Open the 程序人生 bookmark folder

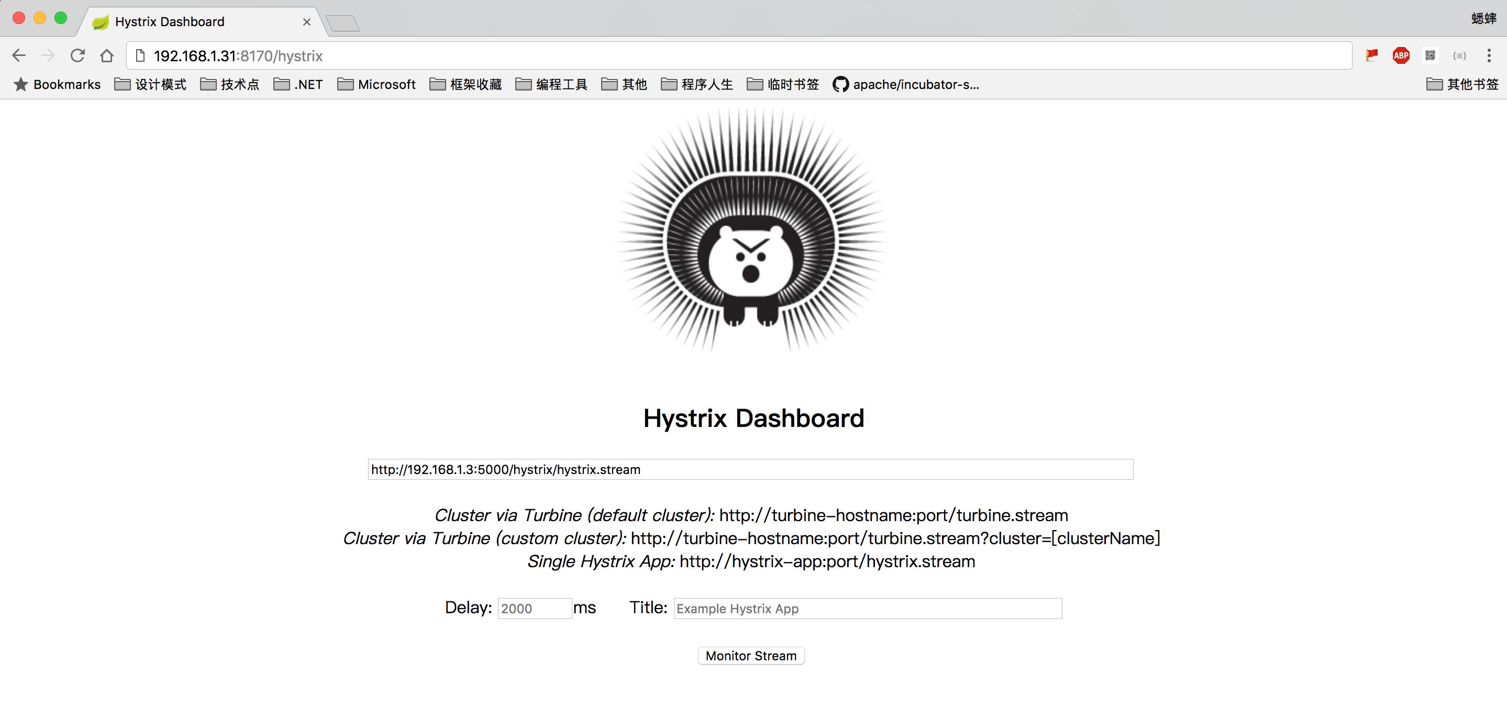697,85
